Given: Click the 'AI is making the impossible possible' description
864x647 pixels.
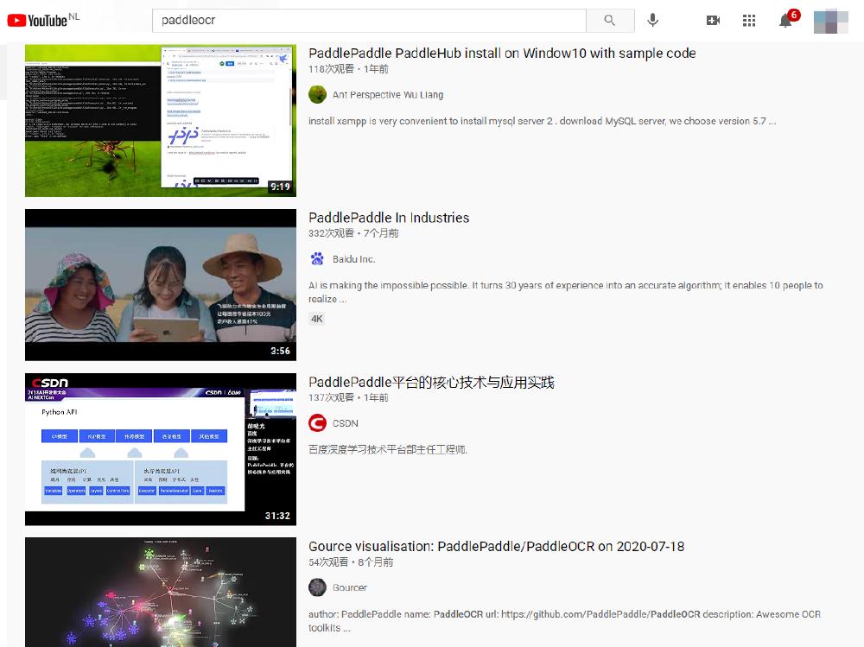Looking at the screenshot, I should tap(566, 292).
